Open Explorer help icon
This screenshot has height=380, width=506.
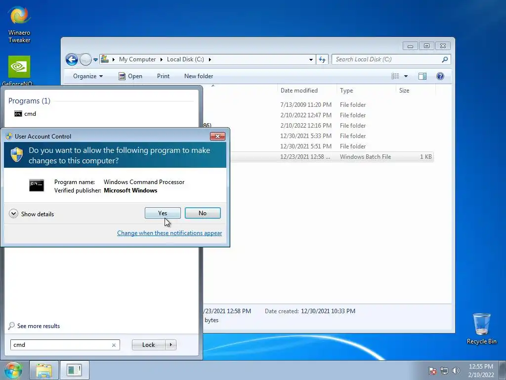point(440,76)
